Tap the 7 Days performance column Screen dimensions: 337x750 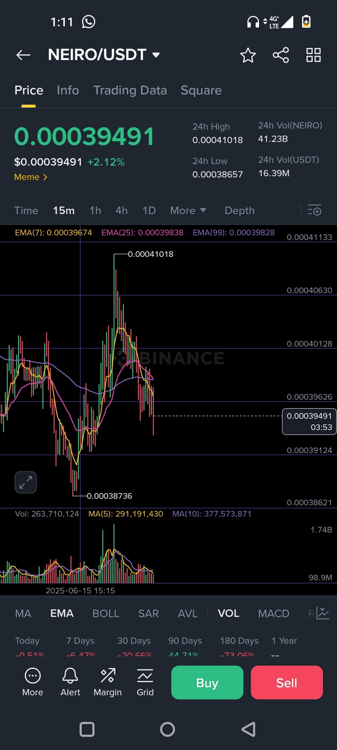tap(81, 646)
